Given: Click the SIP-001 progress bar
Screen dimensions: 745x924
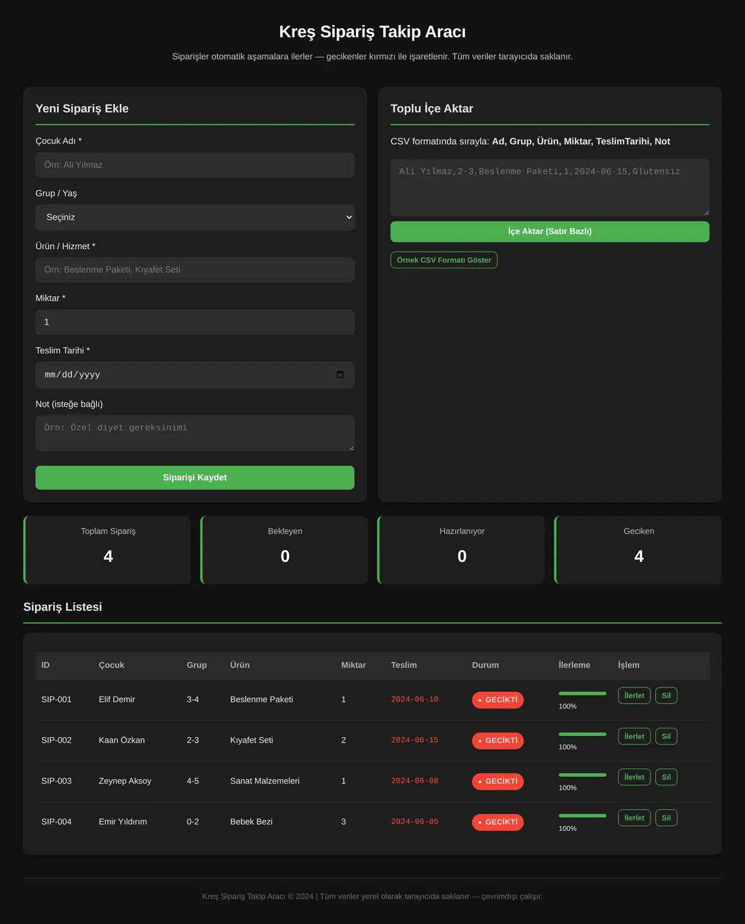Looking at the screenshot, I should click(x=582, y=694).
